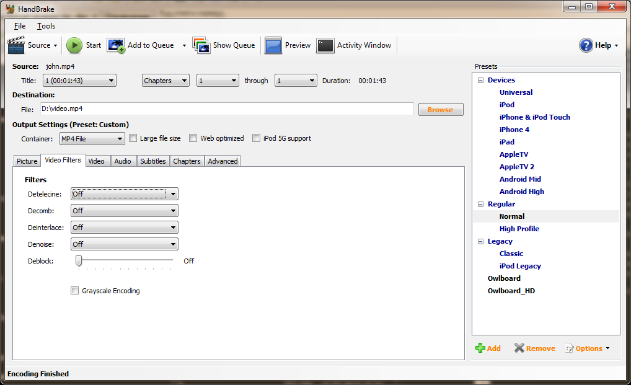Click the Deblock slider handle
The width and height of the screenshot is (631, 385).
[x=79, y=261]
